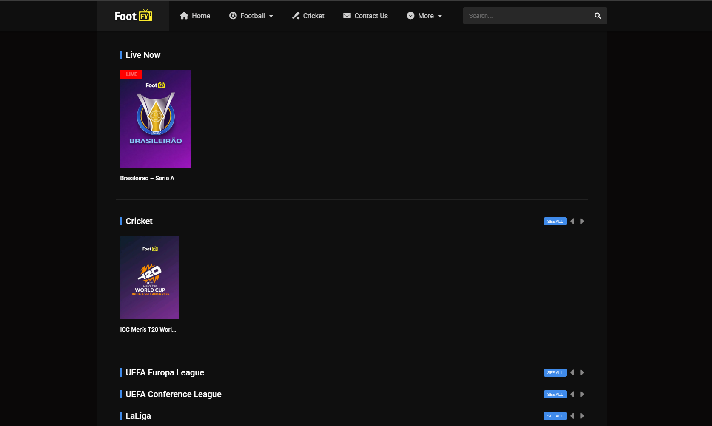Open the Cricket menu item
This screenshot has width=712, height=426.
click(308, 16)
